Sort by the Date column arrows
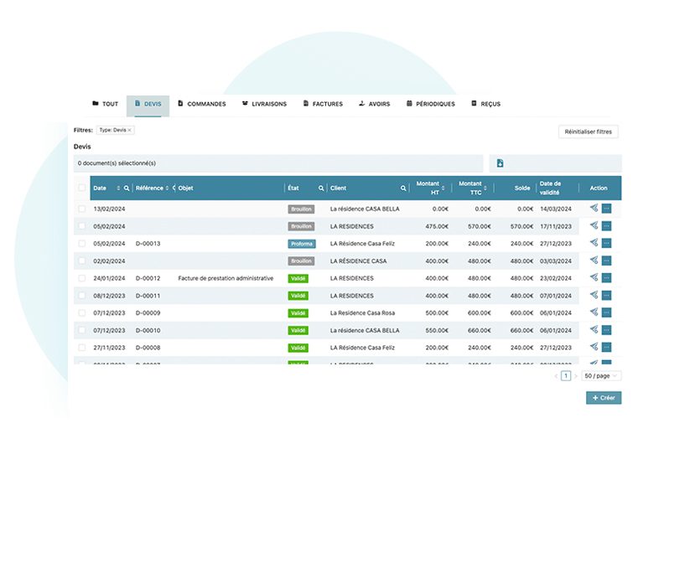Image resolution: width=690 pixels, height=578 pixels. click(x=118, y=188)
